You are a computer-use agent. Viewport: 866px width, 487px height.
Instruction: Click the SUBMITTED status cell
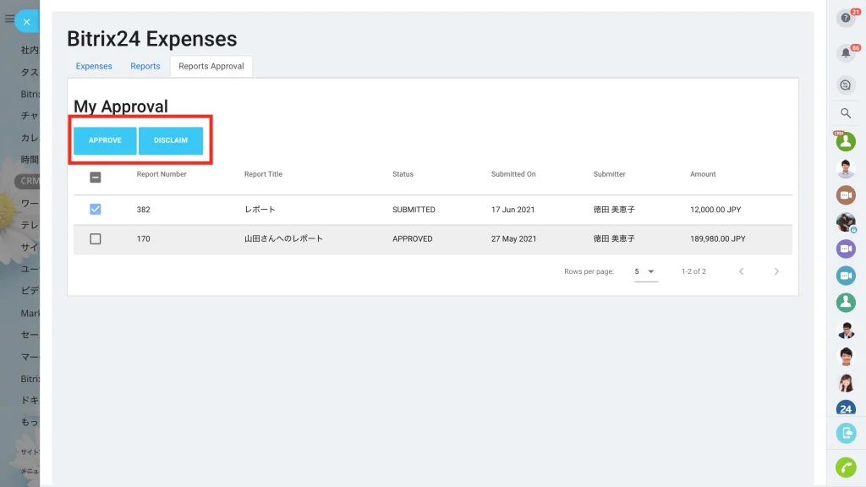tap(414, 210)
